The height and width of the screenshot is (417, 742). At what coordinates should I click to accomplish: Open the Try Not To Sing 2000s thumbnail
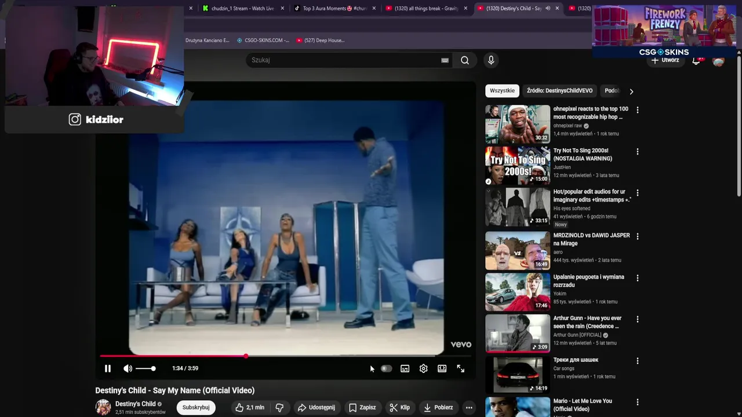[x=518, y=166]
